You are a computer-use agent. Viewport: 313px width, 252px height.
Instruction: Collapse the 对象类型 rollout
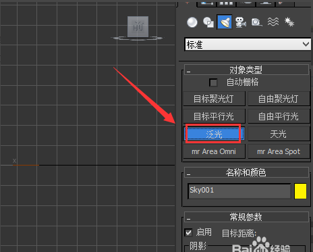(x=246, y=70)
